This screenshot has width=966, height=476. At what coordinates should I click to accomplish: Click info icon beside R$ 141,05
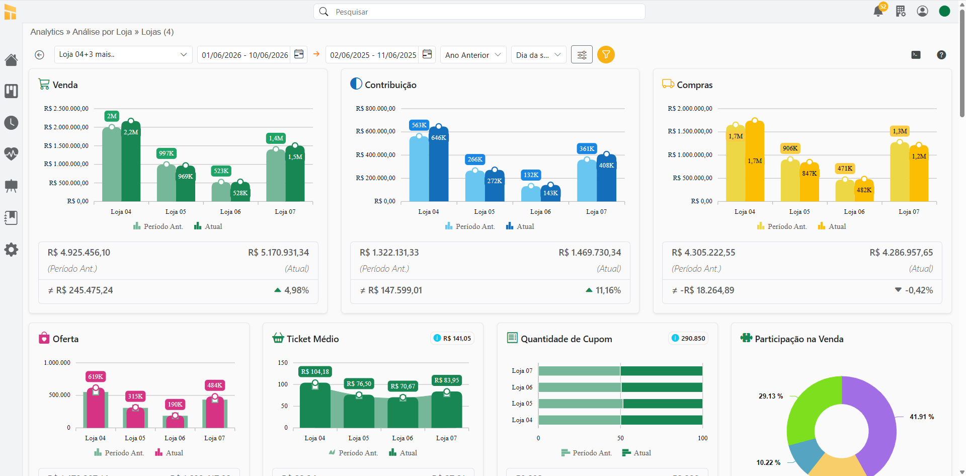point(437,338)
